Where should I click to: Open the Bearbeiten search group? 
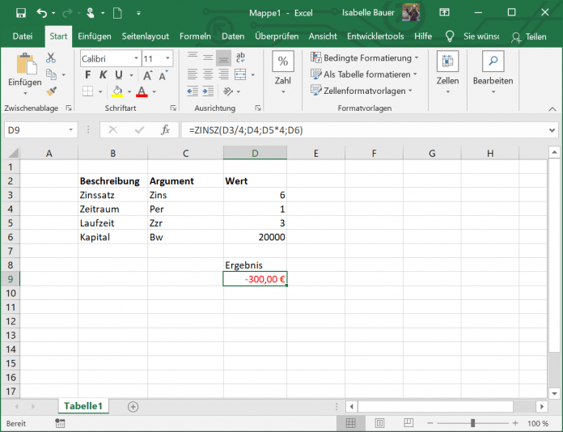(x=493, y=61)
